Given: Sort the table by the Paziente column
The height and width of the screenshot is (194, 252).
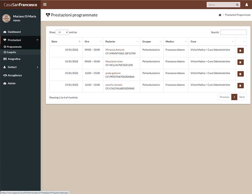Looking at the screenshot, I should point(122,41).
